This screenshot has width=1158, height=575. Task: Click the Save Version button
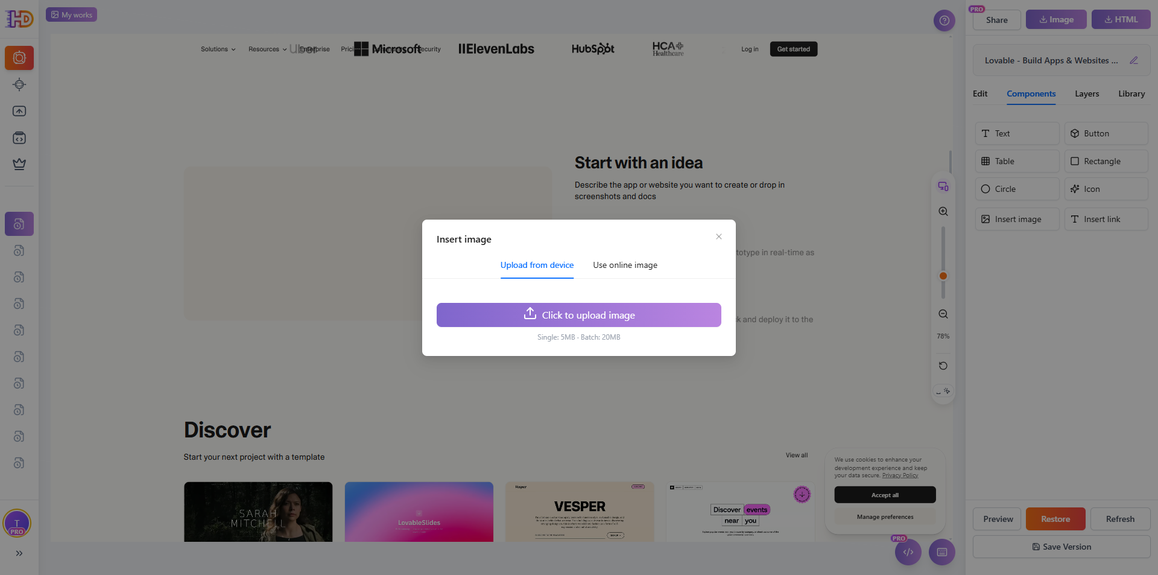[x=1061, y=547]
